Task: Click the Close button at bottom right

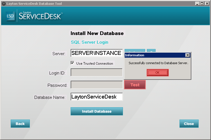Action: pos(189,123)
